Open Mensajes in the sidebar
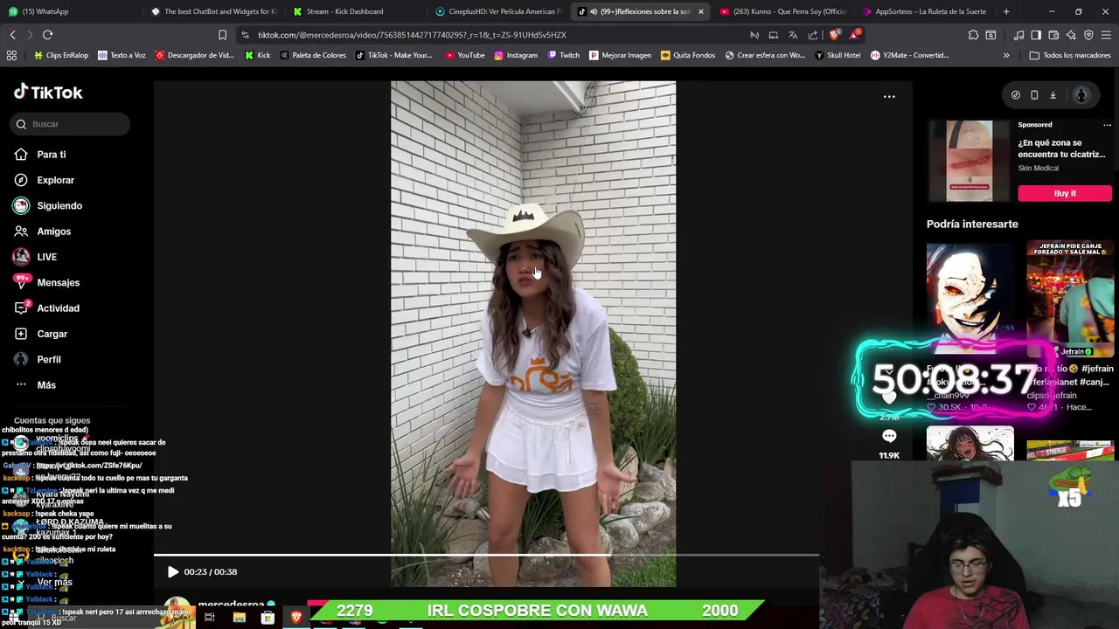1119x629 pixels. [46, 282]
